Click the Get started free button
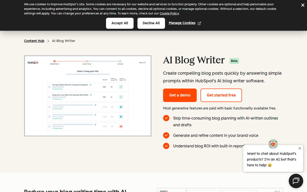The image size is (307, 192). 221,95
